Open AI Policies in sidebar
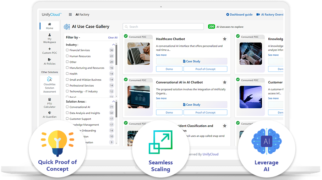This screenshot has height=180, width=322. [49, 61]
